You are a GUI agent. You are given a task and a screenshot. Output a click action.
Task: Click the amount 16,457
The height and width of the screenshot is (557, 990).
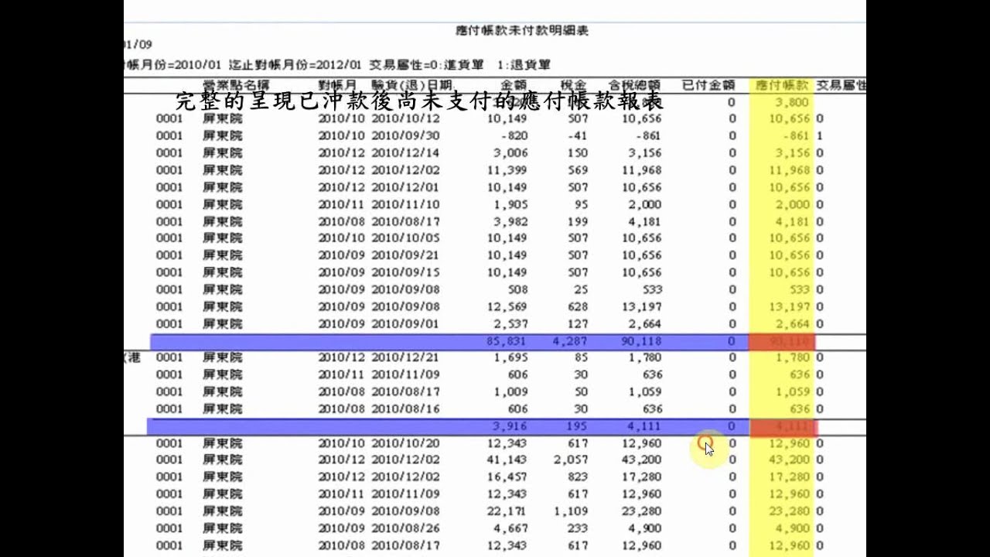tap(507, 477)
